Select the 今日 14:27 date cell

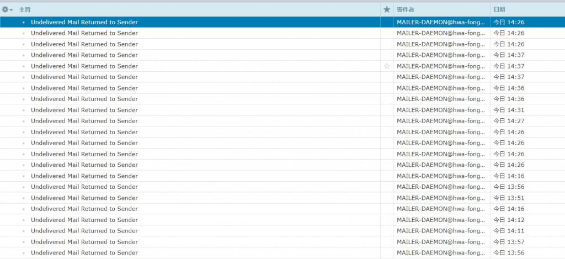click(x=509, y=121)
